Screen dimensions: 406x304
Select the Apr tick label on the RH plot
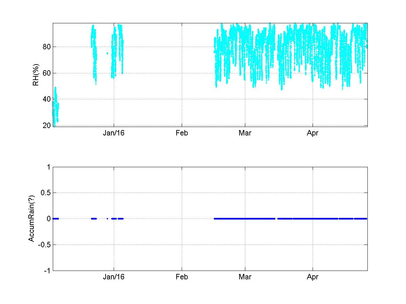click(x=312, y=133)
